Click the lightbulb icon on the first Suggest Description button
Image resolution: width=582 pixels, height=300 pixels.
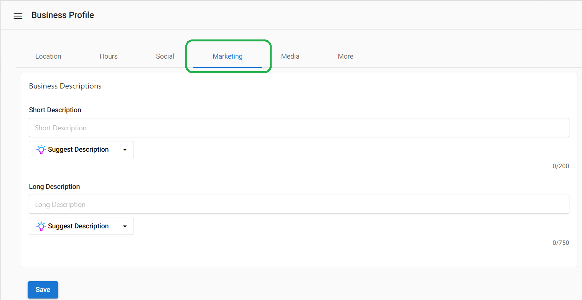[41, 149]
